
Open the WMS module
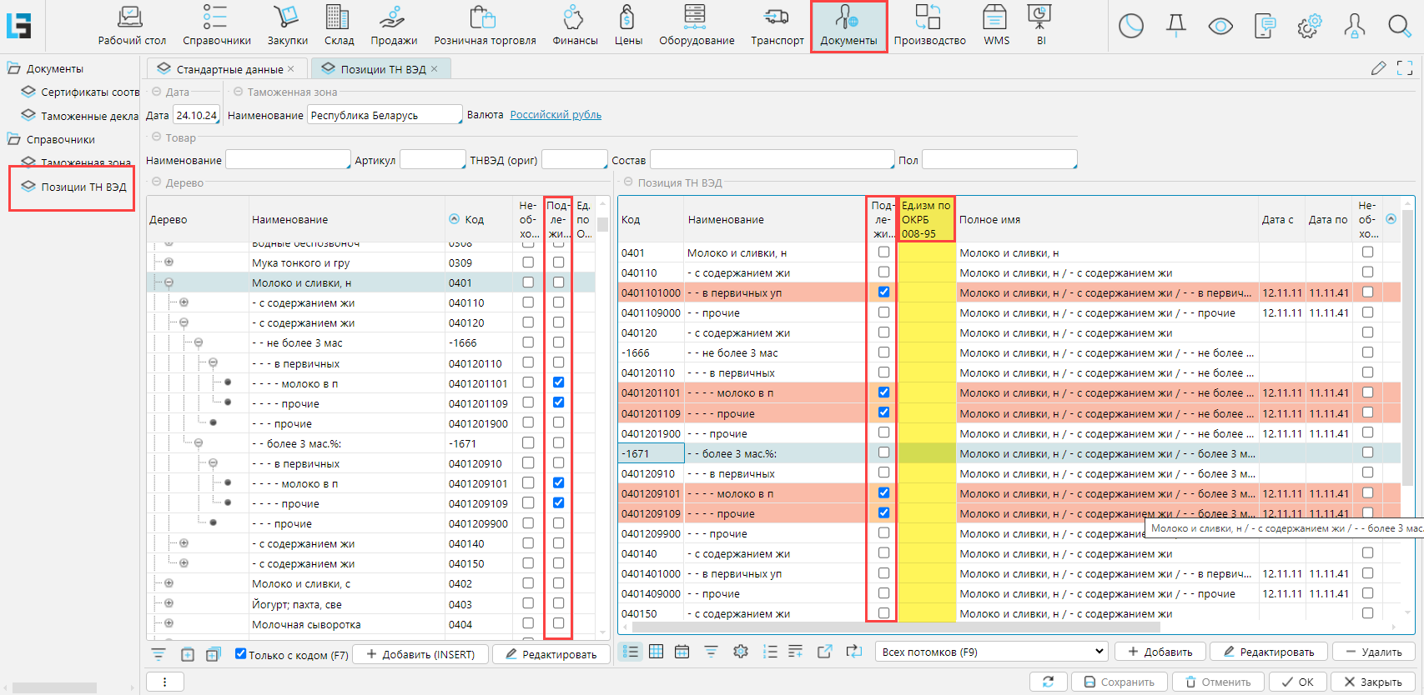(995, 25)
